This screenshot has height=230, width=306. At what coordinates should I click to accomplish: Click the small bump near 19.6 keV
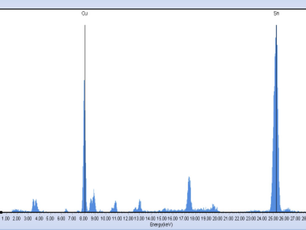coord(214,208)
